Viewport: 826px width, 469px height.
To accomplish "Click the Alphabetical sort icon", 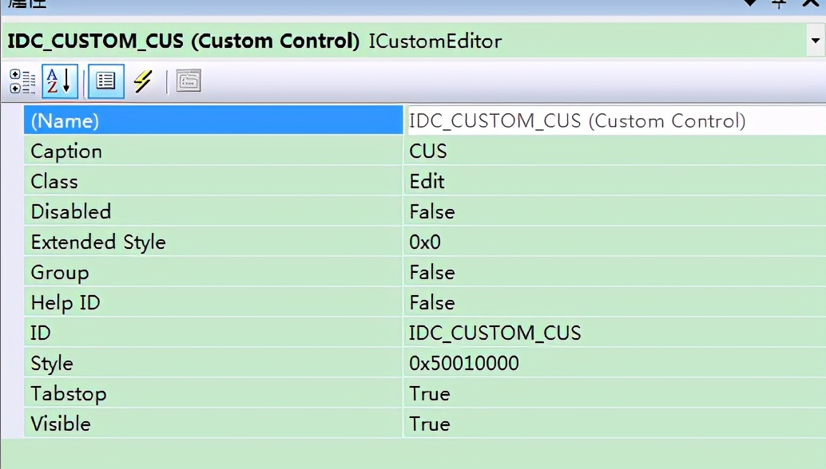I will 59,81.
